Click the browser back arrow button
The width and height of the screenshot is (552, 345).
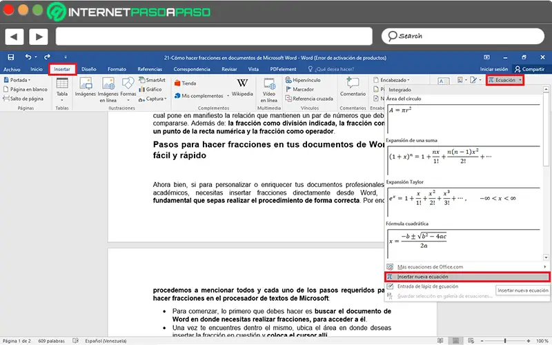pos(15,36)
